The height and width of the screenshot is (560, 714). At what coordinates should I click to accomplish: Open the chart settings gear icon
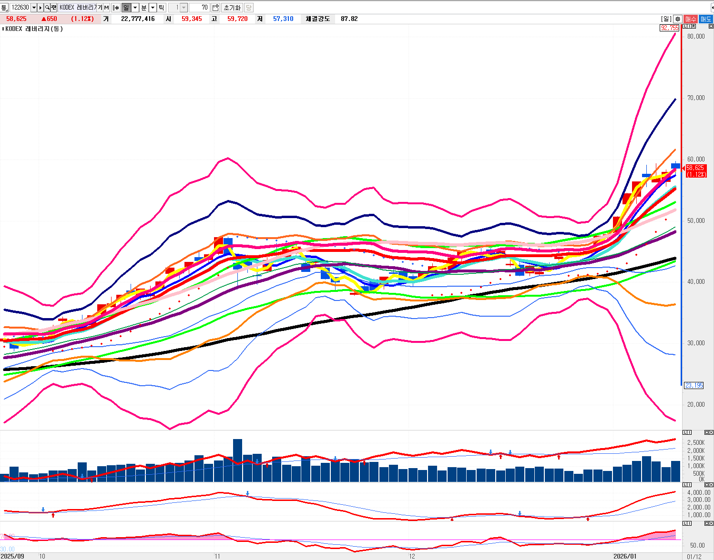677,19
